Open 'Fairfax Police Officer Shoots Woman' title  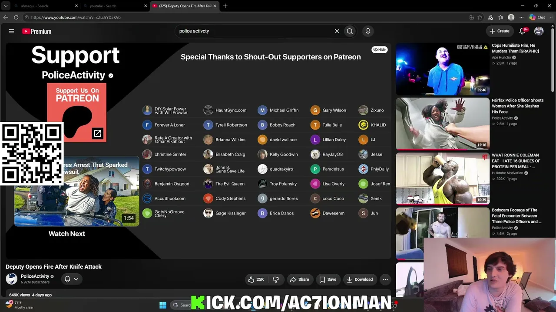click(517, 106)
